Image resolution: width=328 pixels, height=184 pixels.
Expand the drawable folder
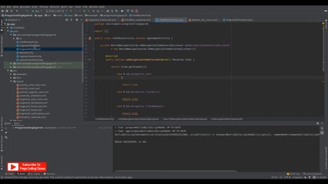[x=11, y=74]
